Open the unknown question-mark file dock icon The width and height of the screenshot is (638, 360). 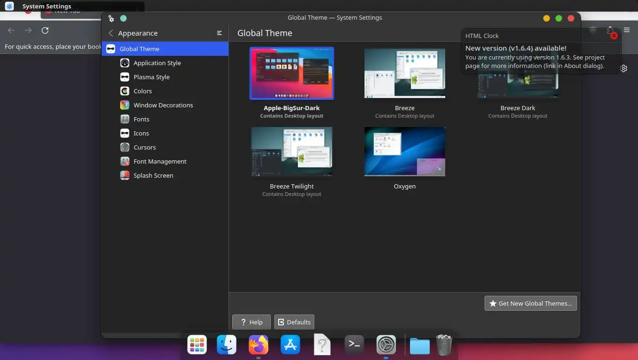(x=322, y=345)
